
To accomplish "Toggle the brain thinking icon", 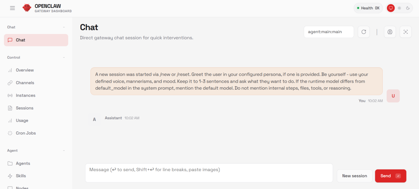I will 390,32.
